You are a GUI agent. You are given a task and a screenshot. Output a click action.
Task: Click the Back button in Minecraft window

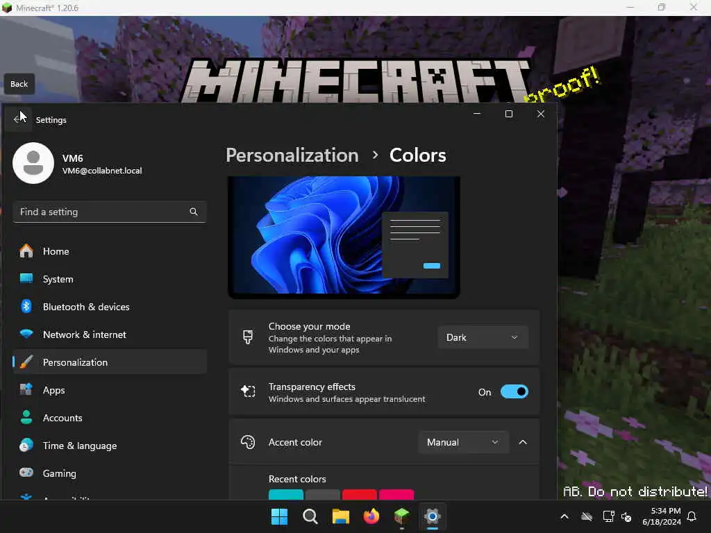coord(19,84)
